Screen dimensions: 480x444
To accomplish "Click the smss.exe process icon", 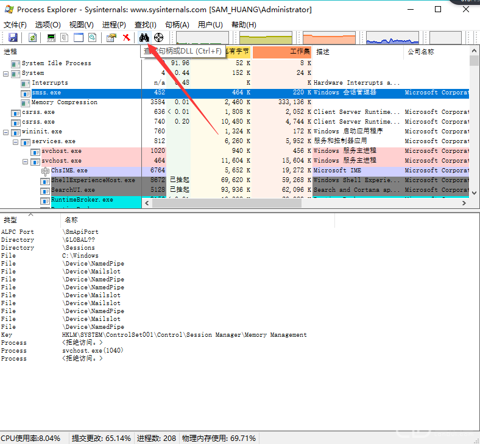I will [25, 93].
